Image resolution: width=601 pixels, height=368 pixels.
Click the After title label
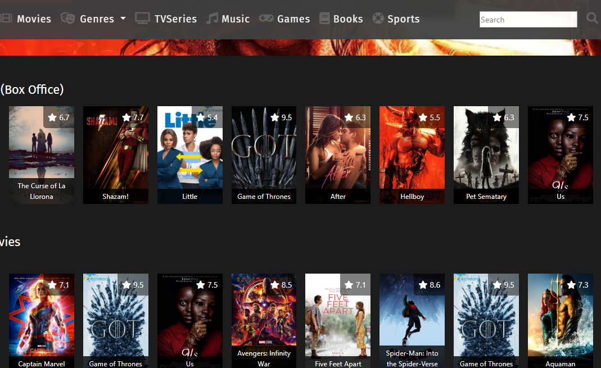point(338,197)
